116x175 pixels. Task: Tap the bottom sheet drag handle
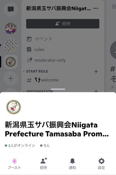pos(58,89)
